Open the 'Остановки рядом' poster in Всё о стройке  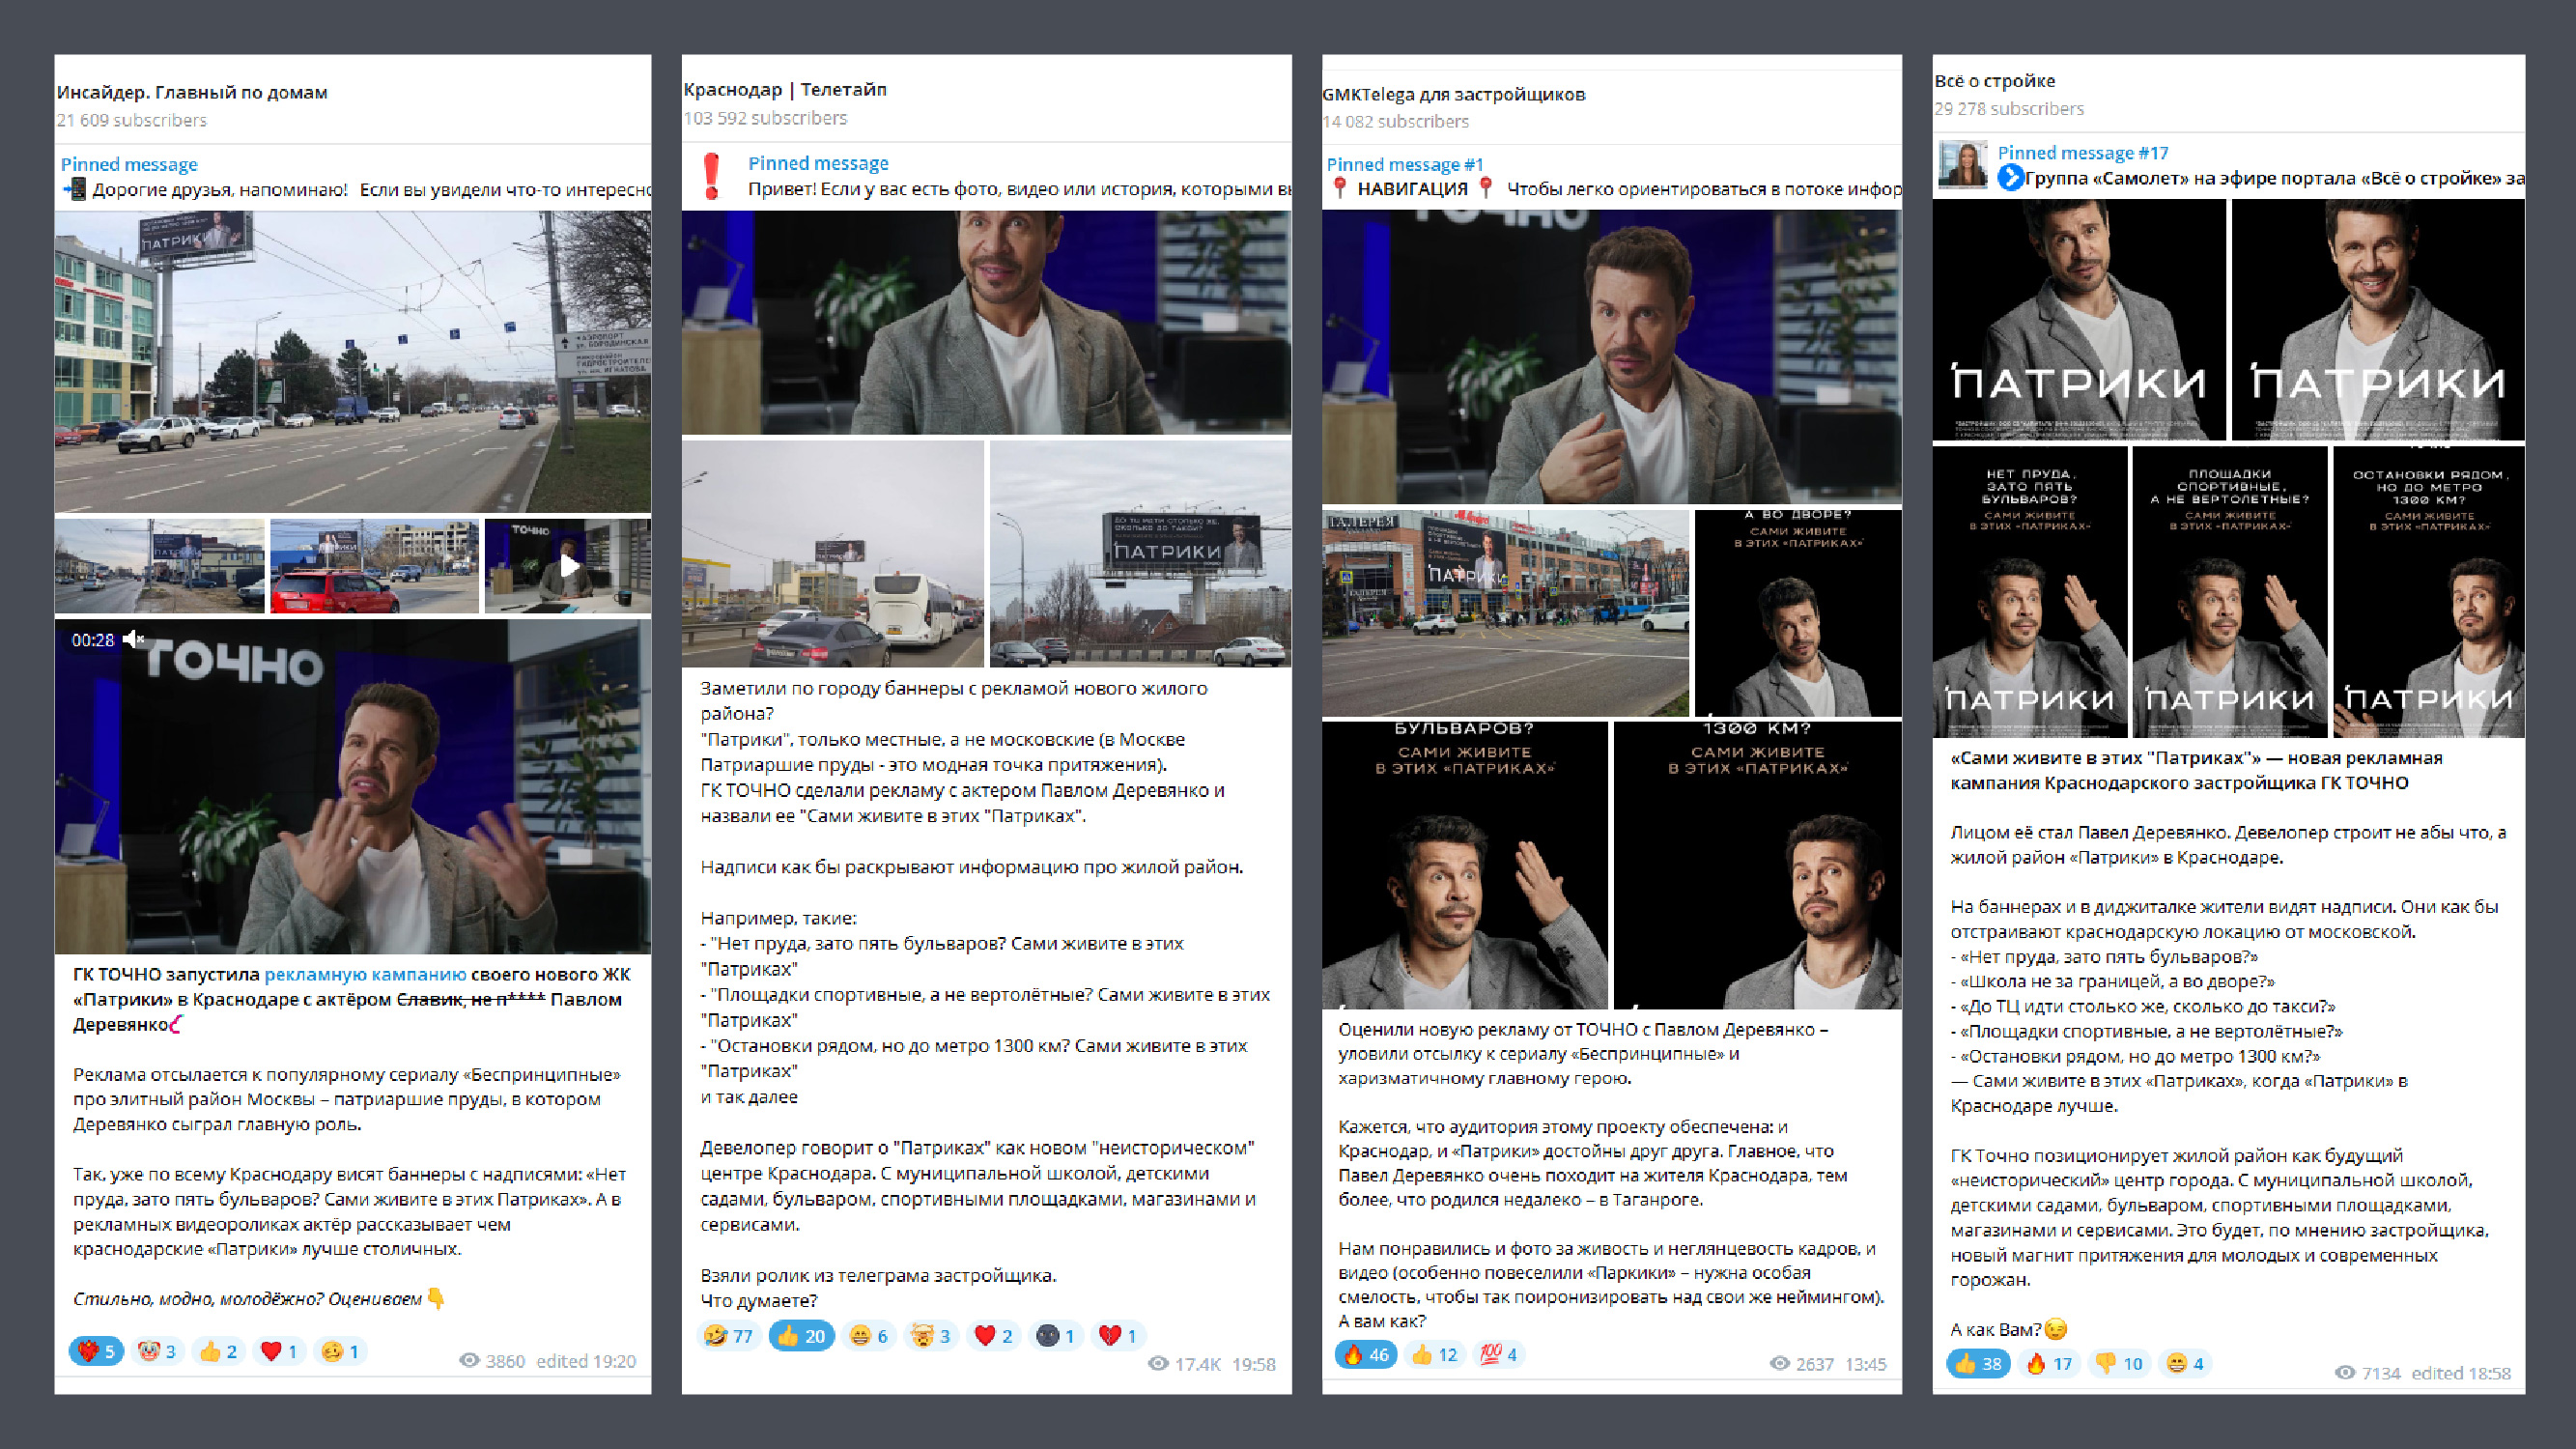coord(2429,592)
